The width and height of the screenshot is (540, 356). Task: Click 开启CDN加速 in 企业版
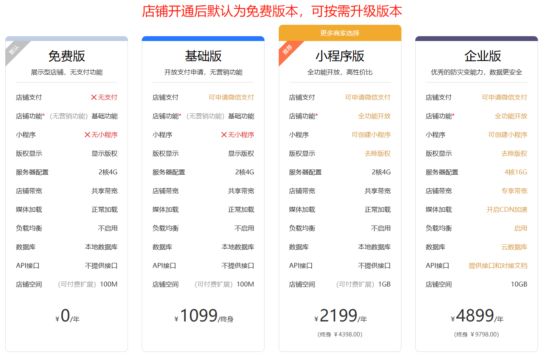[x=507, y=210]
